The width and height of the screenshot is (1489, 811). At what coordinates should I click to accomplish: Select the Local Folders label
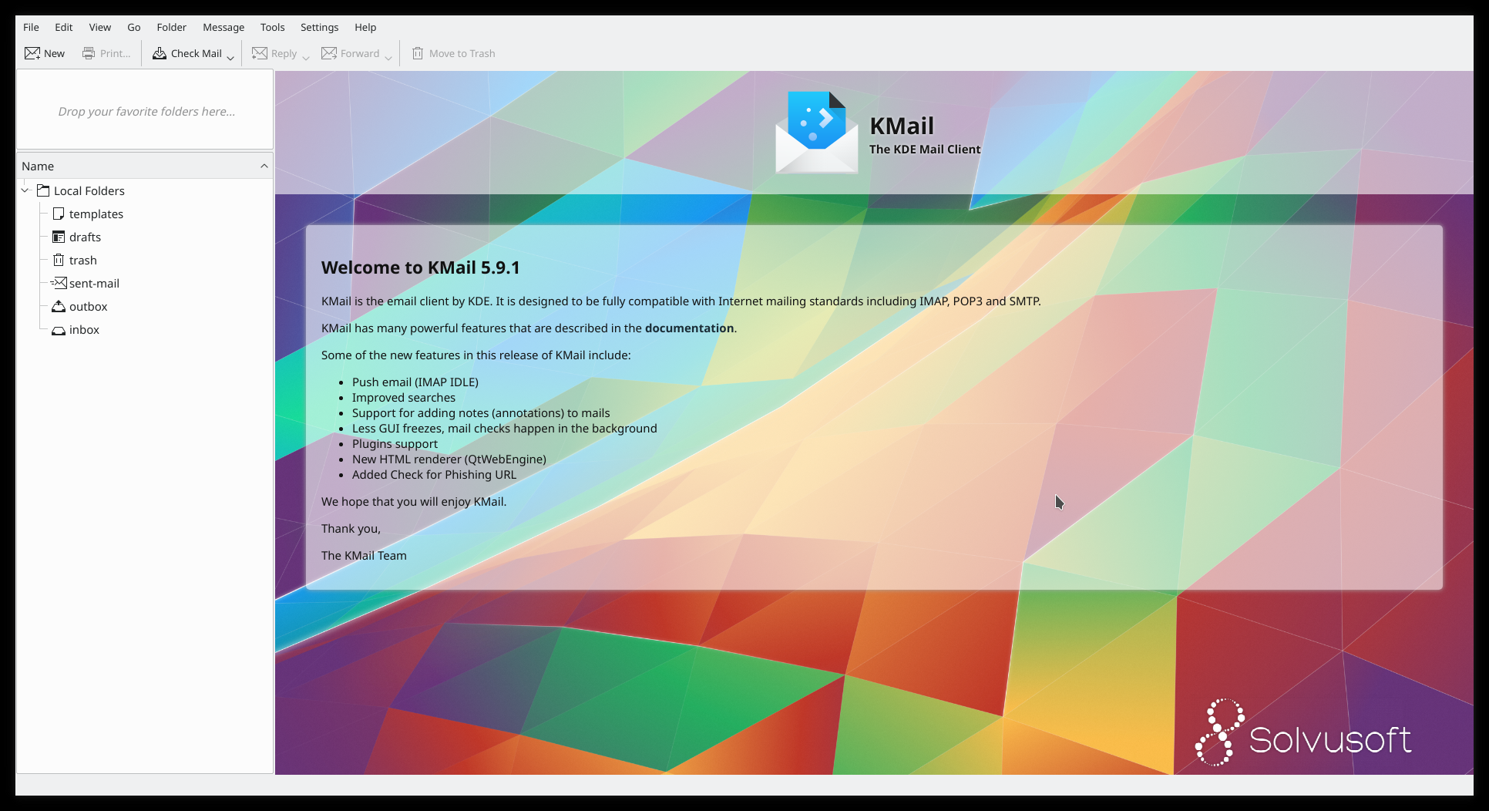tap(89, 190)
